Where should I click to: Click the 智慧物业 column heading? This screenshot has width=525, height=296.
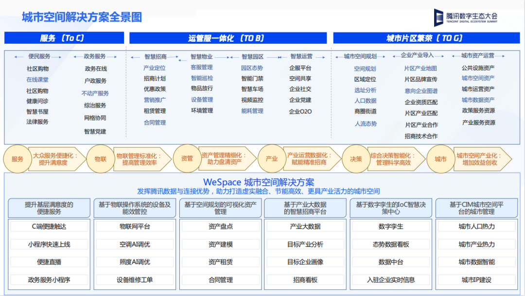[202, 56]
